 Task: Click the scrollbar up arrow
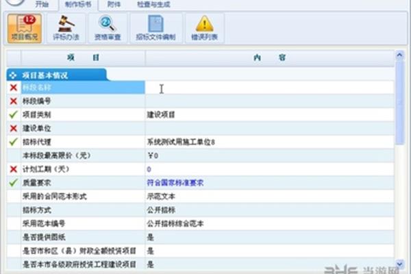pyautogui.click(x=400, y=55)
